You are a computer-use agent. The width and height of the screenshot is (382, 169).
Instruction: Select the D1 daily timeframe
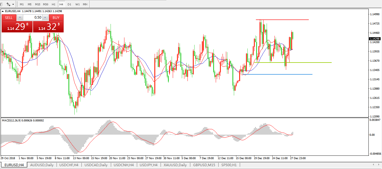coord(70,5)
